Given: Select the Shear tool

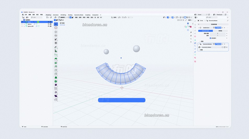Looking at the screenshot, I should [x=56, y=96].
